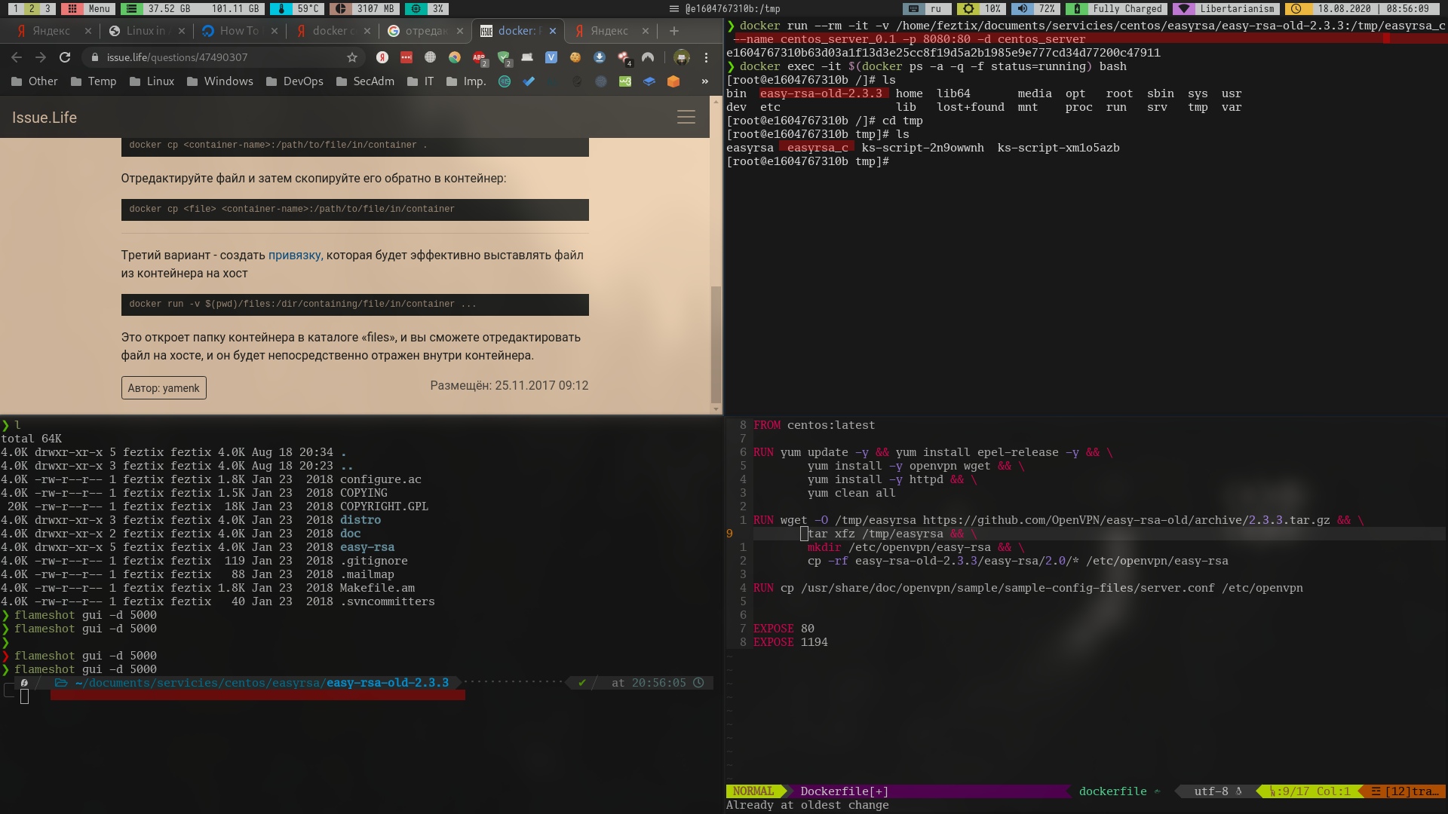Go back in browser history

17,57
